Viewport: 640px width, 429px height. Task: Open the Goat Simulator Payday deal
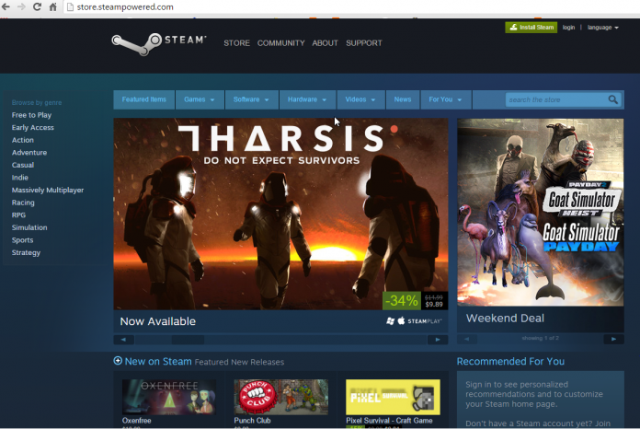click(x=541, y=213)
